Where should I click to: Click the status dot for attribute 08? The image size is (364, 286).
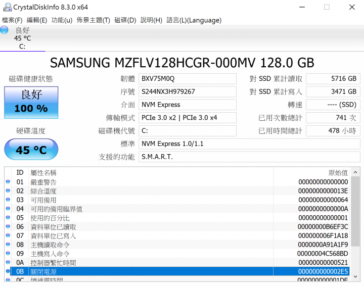pos(8,244)
